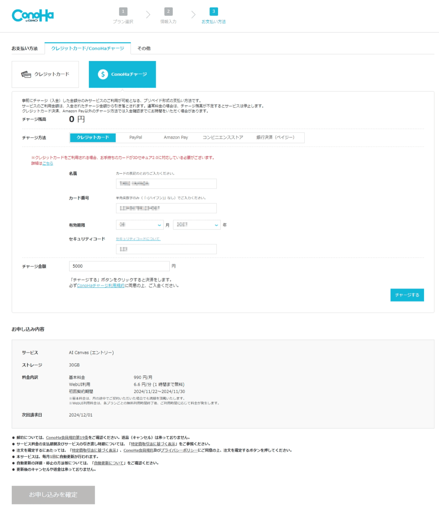Viewport: 439px width, 517px height.
Task: Focus the セキュリティコード input field
Action: point(166,249)
